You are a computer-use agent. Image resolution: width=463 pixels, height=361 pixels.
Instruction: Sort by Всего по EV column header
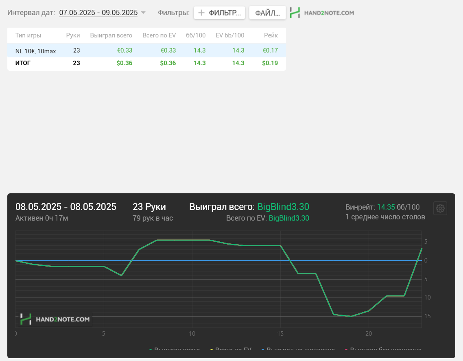coord(159,35)
